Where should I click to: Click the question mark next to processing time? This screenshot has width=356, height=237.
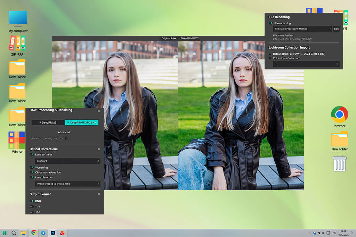pyautogui.click(x=66, y=138)
